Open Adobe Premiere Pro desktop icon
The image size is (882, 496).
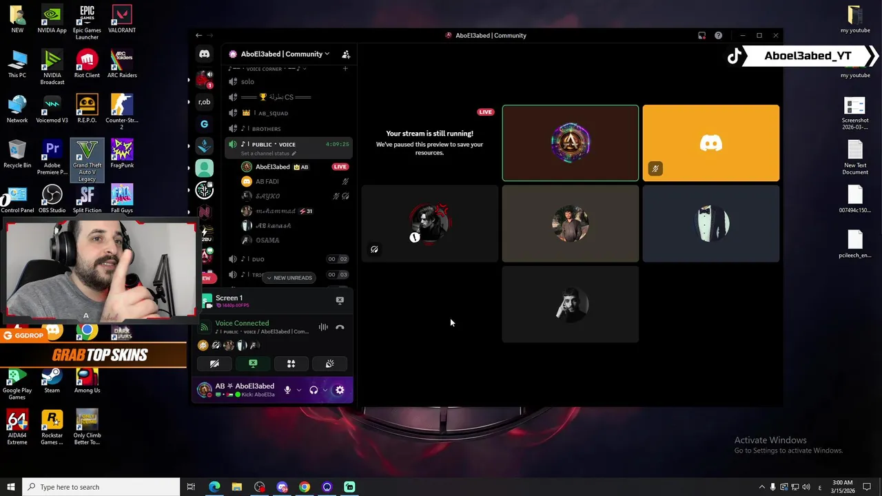[52, 157]
